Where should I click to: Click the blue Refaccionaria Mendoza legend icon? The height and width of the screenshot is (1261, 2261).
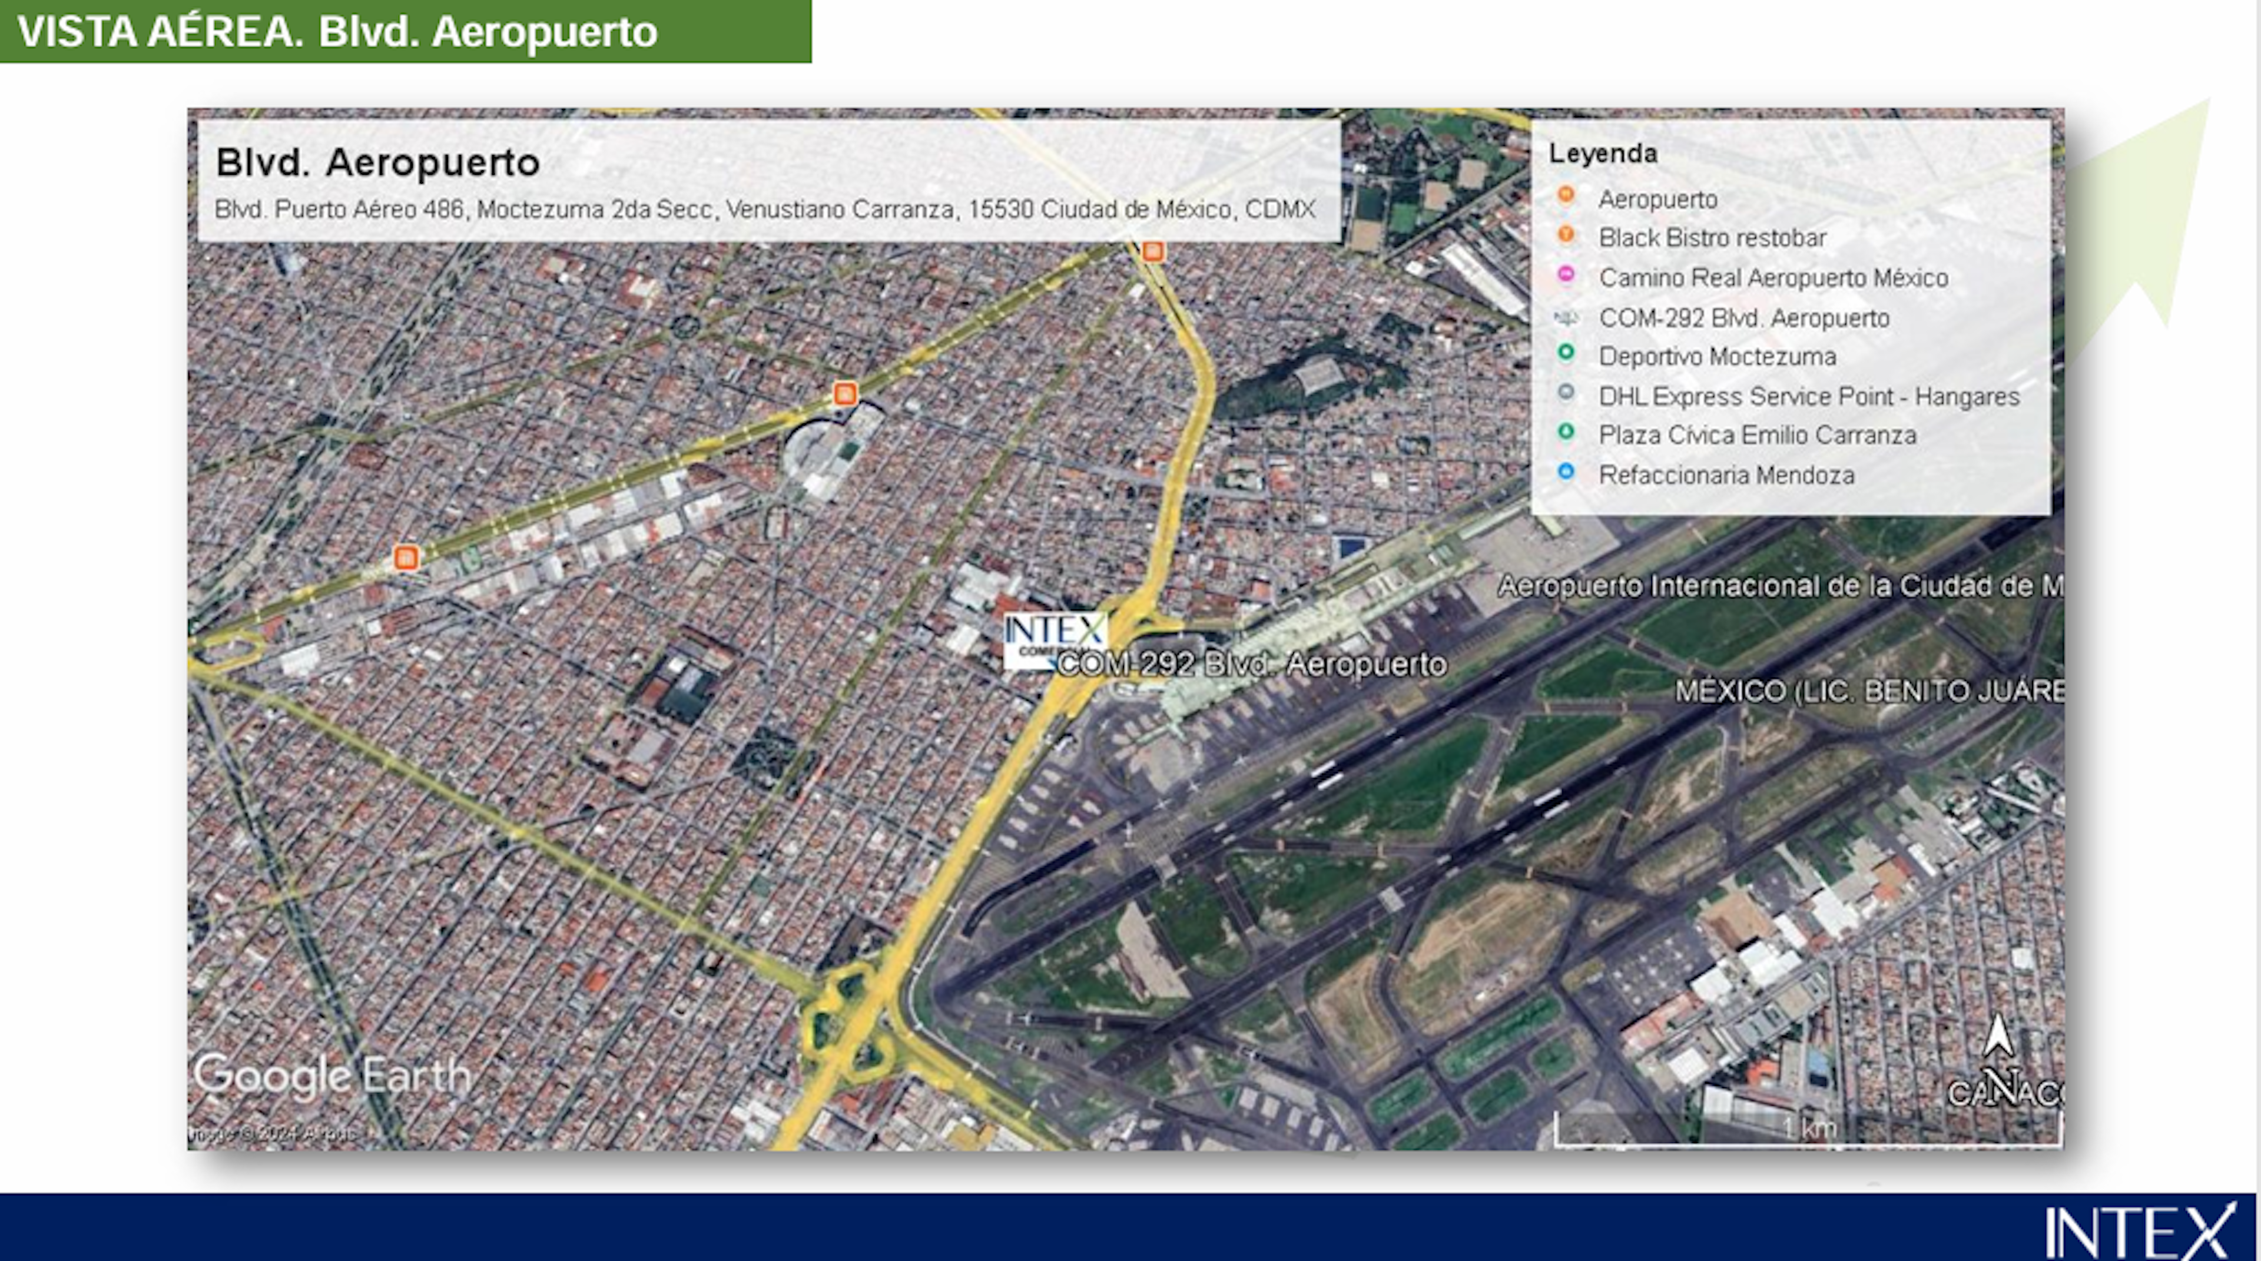(x=1566, y=471)
